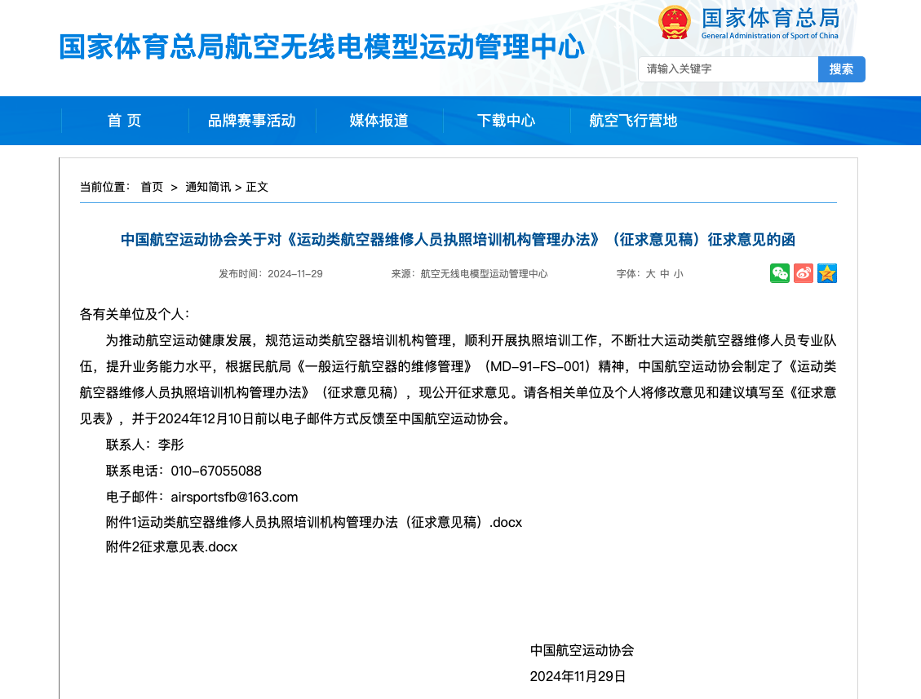The image size is (921, 699).
Task: Click 首页 in the breadcrumb
Action: [x=152, y=187]
